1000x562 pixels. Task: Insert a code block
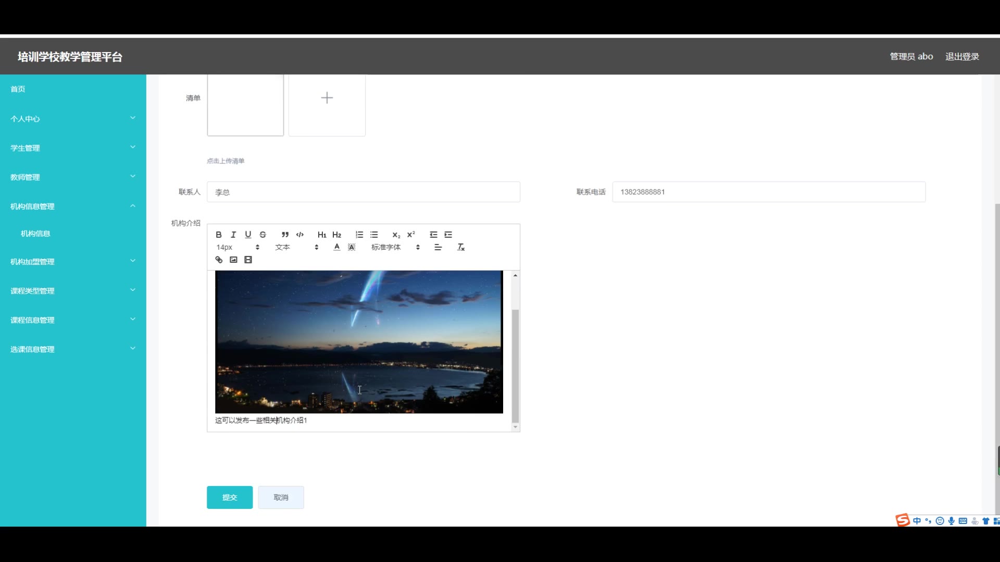(299, 235)
